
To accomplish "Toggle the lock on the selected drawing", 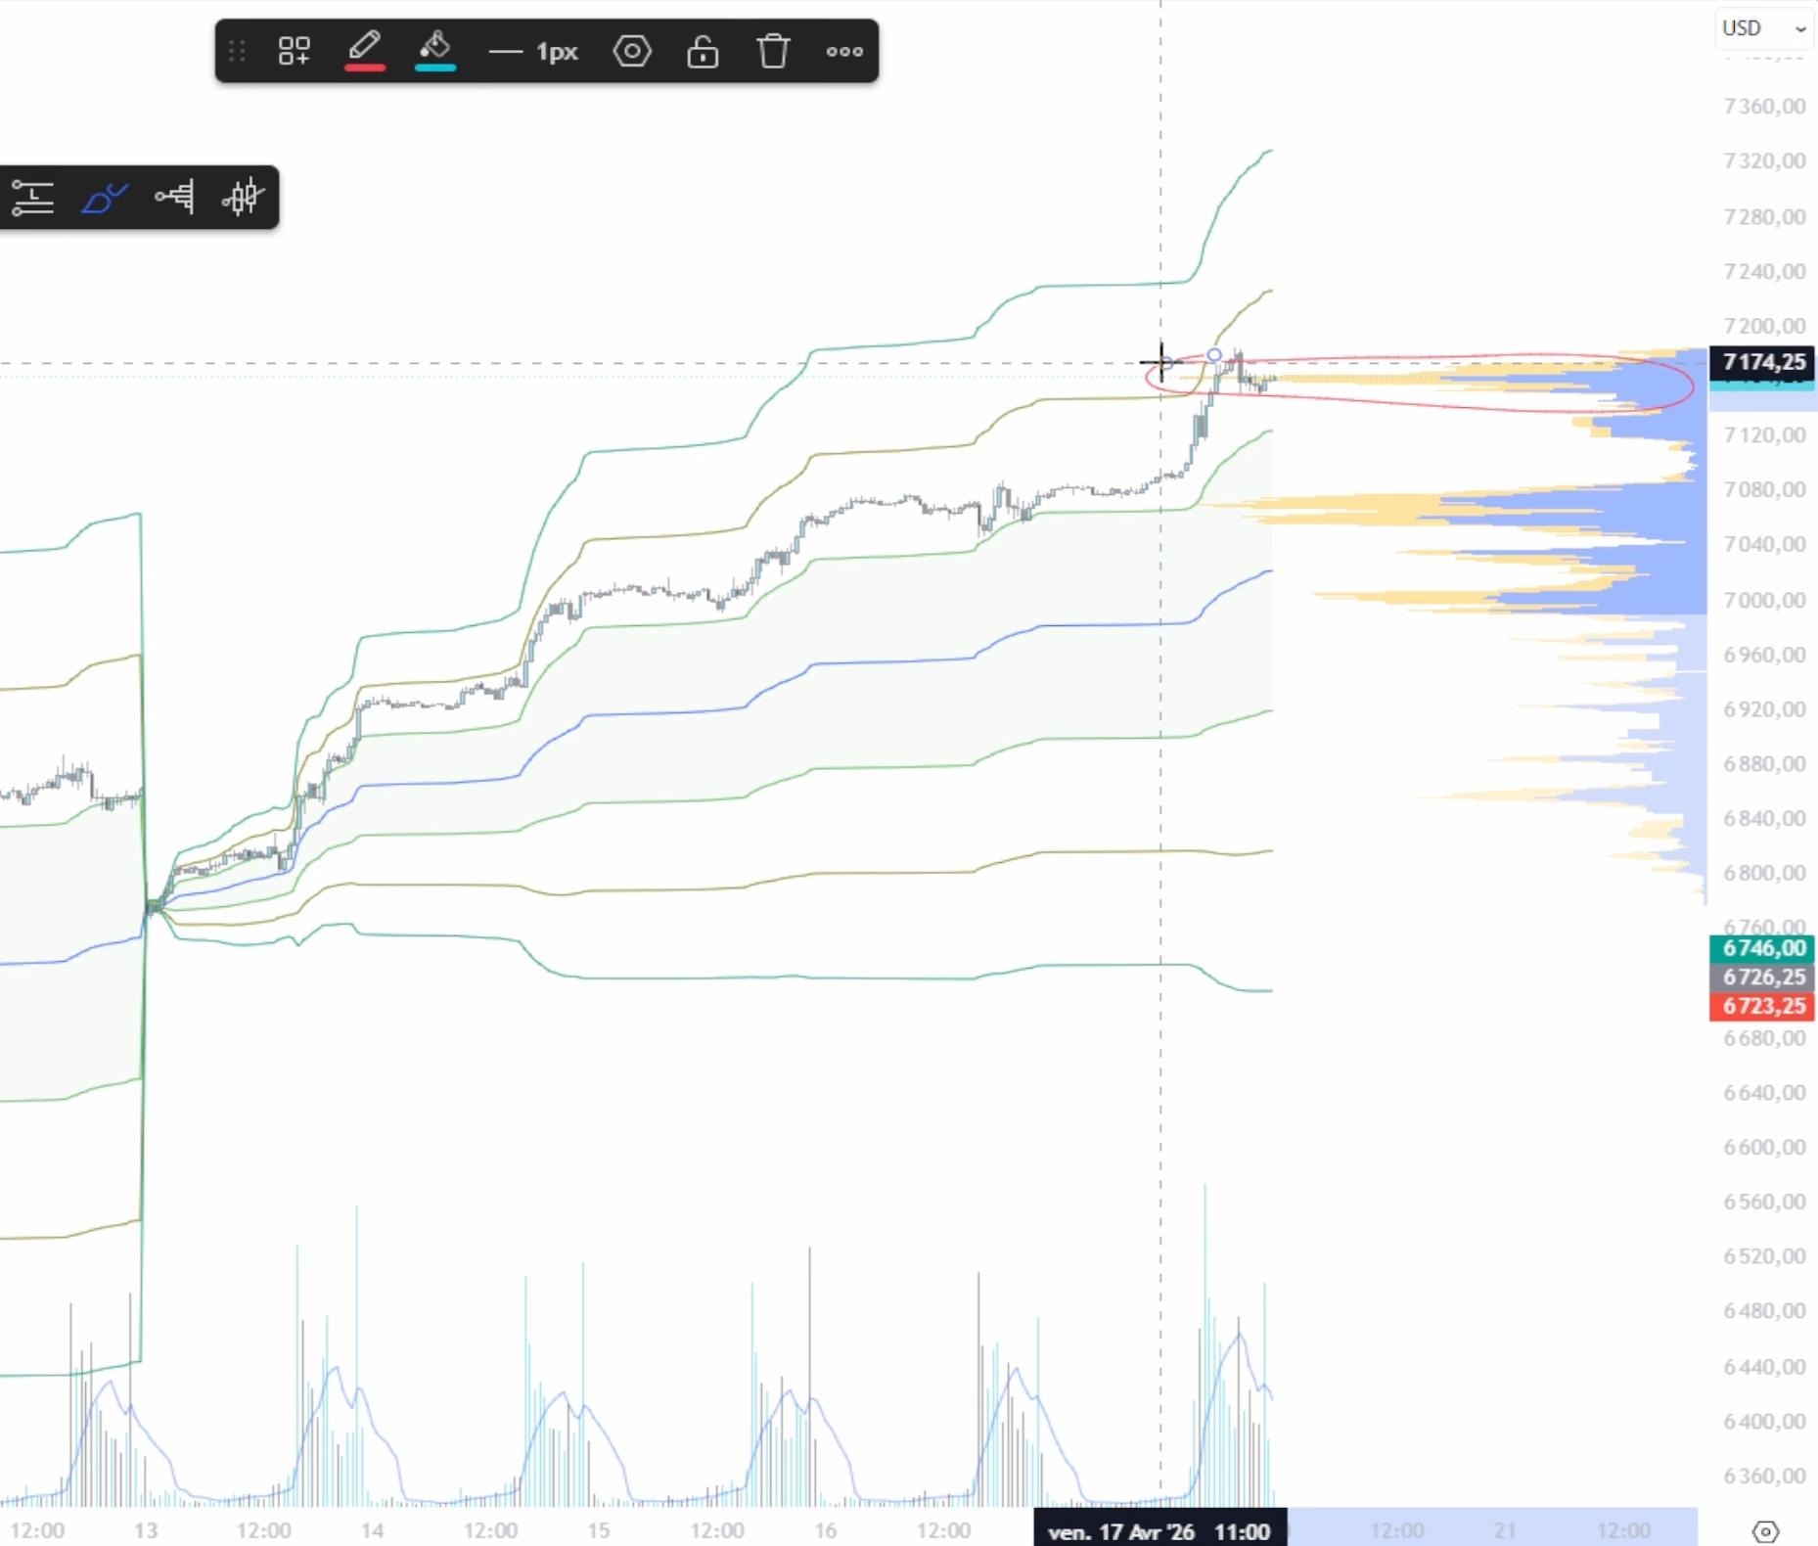I will [704, 51].
